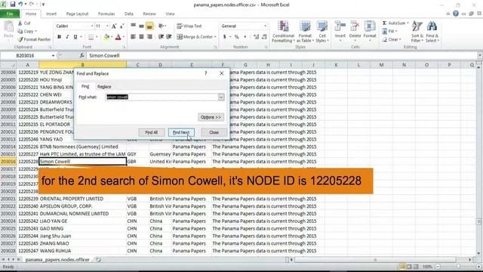Click cell containing ORIENTAL PROPERTY LIMITED
This screenshot has height=272, width=483.
82,199
